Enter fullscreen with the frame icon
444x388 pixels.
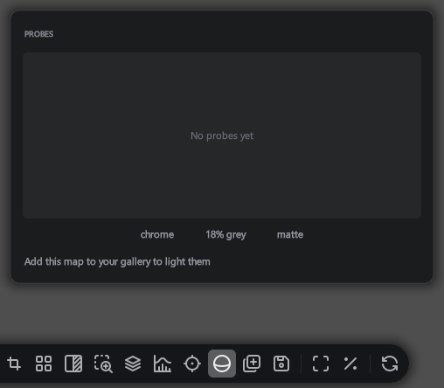click(321, 364)
